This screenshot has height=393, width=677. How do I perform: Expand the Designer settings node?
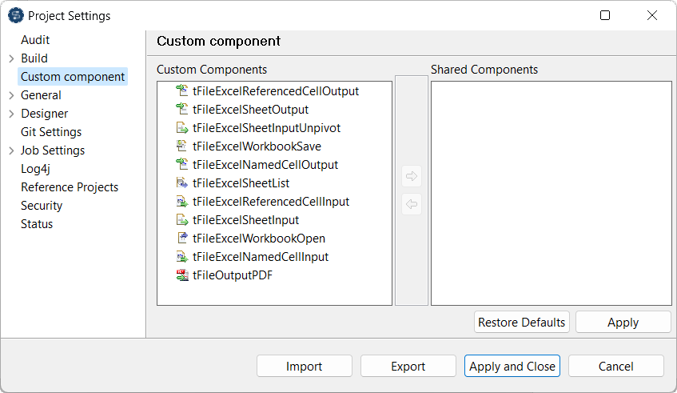(x=11, y=114)
